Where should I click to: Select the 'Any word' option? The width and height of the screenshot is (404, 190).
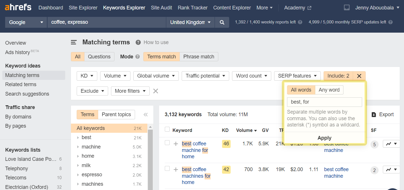click(x=329, y=90)
